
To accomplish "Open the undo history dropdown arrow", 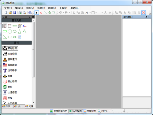I will [63, 13].
